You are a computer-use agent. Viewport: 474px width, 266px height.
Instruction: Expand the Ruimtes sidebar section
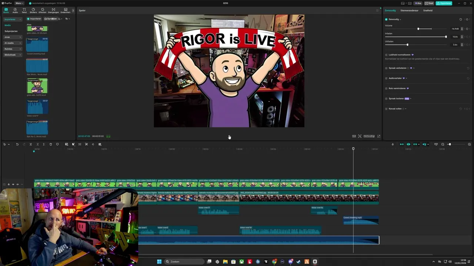tap(12, 49)
